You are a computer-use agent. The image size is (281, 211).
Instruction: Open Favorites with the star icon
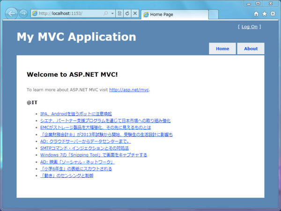pos(265,14)
